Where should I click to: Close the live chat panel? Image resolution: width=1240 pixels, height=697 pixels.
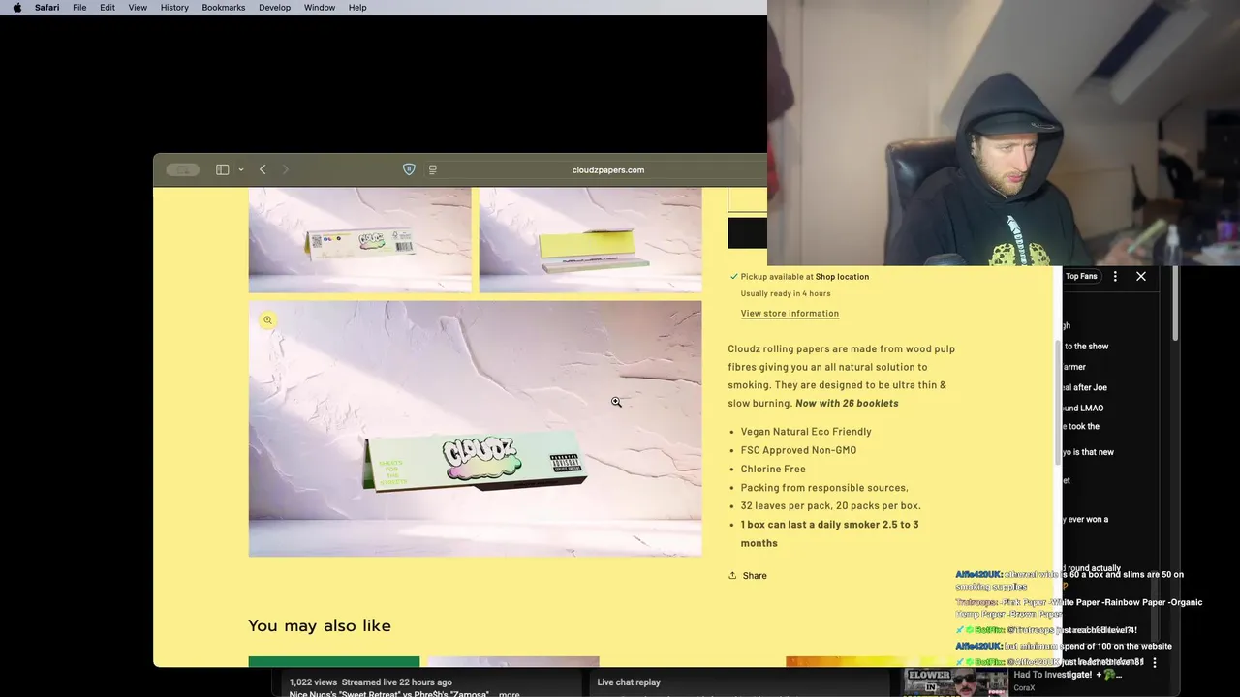(x=1141, y=276)
